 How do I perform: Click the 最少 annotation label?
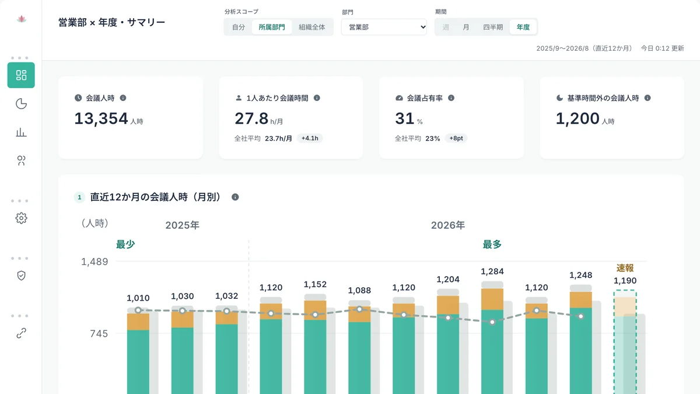[125, 245]
